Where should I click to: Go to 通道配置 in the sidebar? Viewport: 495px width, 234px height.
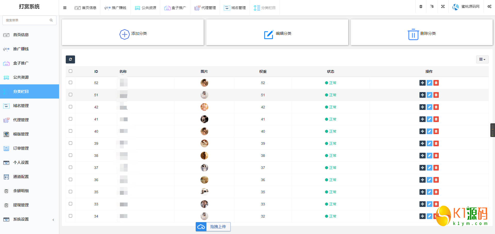(x=29, y=177)
